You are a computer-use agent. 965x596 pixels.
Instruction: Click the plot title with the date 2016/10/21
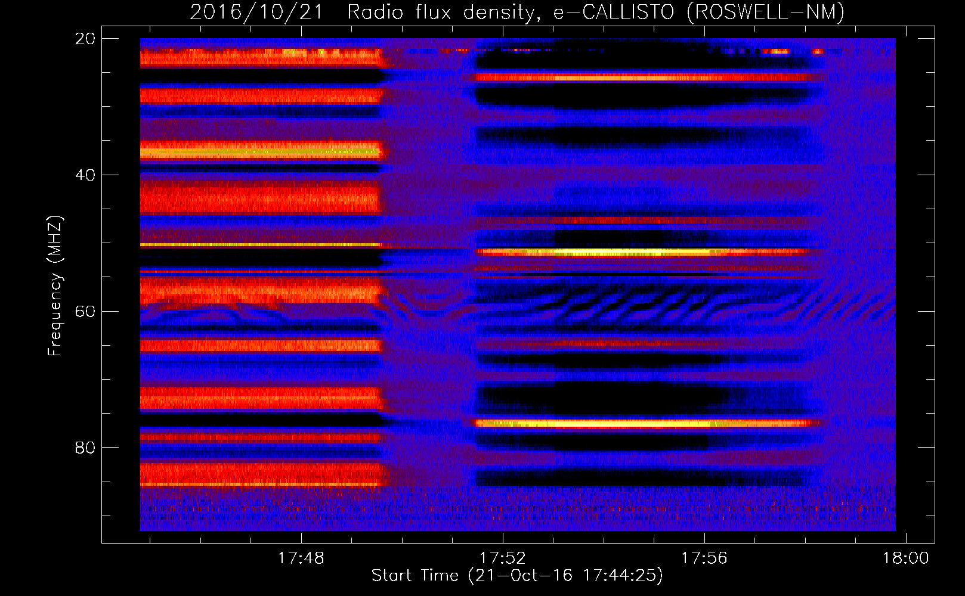(517, 12)
